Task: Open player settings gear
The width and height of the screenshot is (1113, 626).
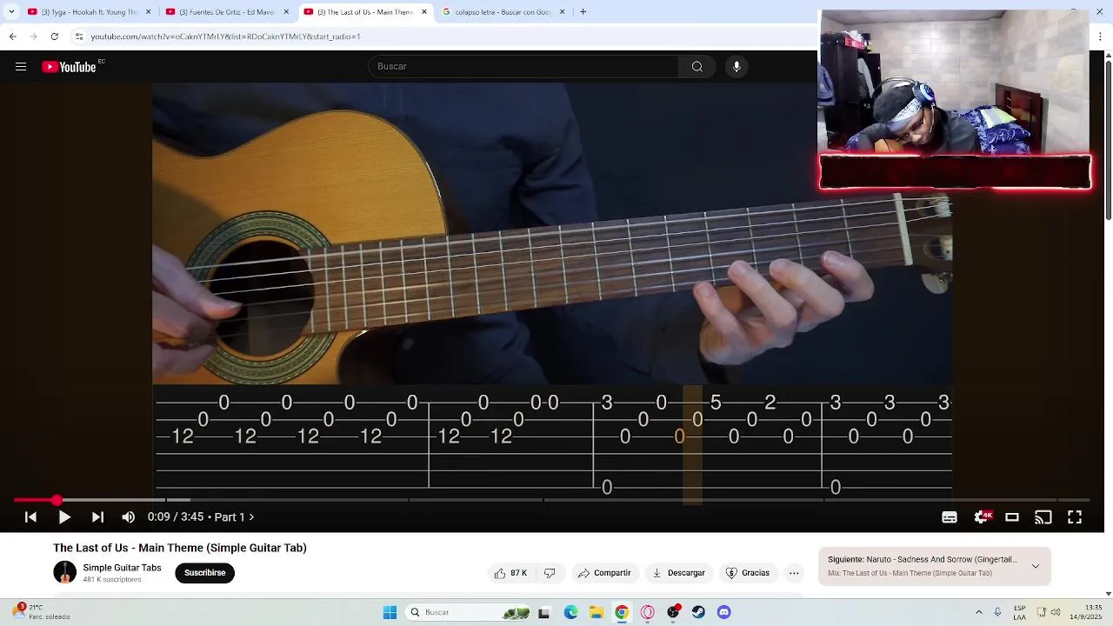Action: click(982, 517)
